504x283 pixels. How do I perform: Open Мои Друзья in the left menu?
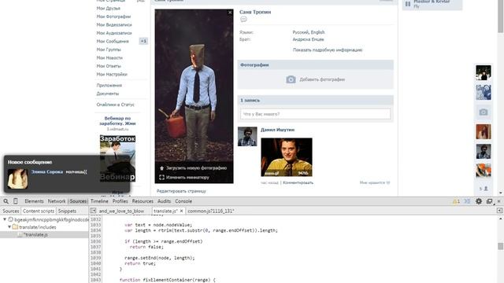coord(109,9)
